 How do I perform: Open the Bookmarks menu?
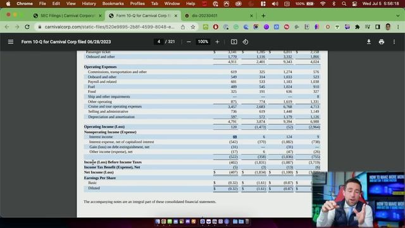pyautogui.click(x=113, y=4)
